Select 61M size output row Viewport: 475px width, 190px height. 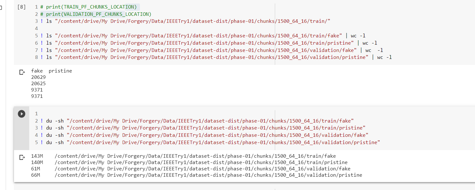click(191, 169)
